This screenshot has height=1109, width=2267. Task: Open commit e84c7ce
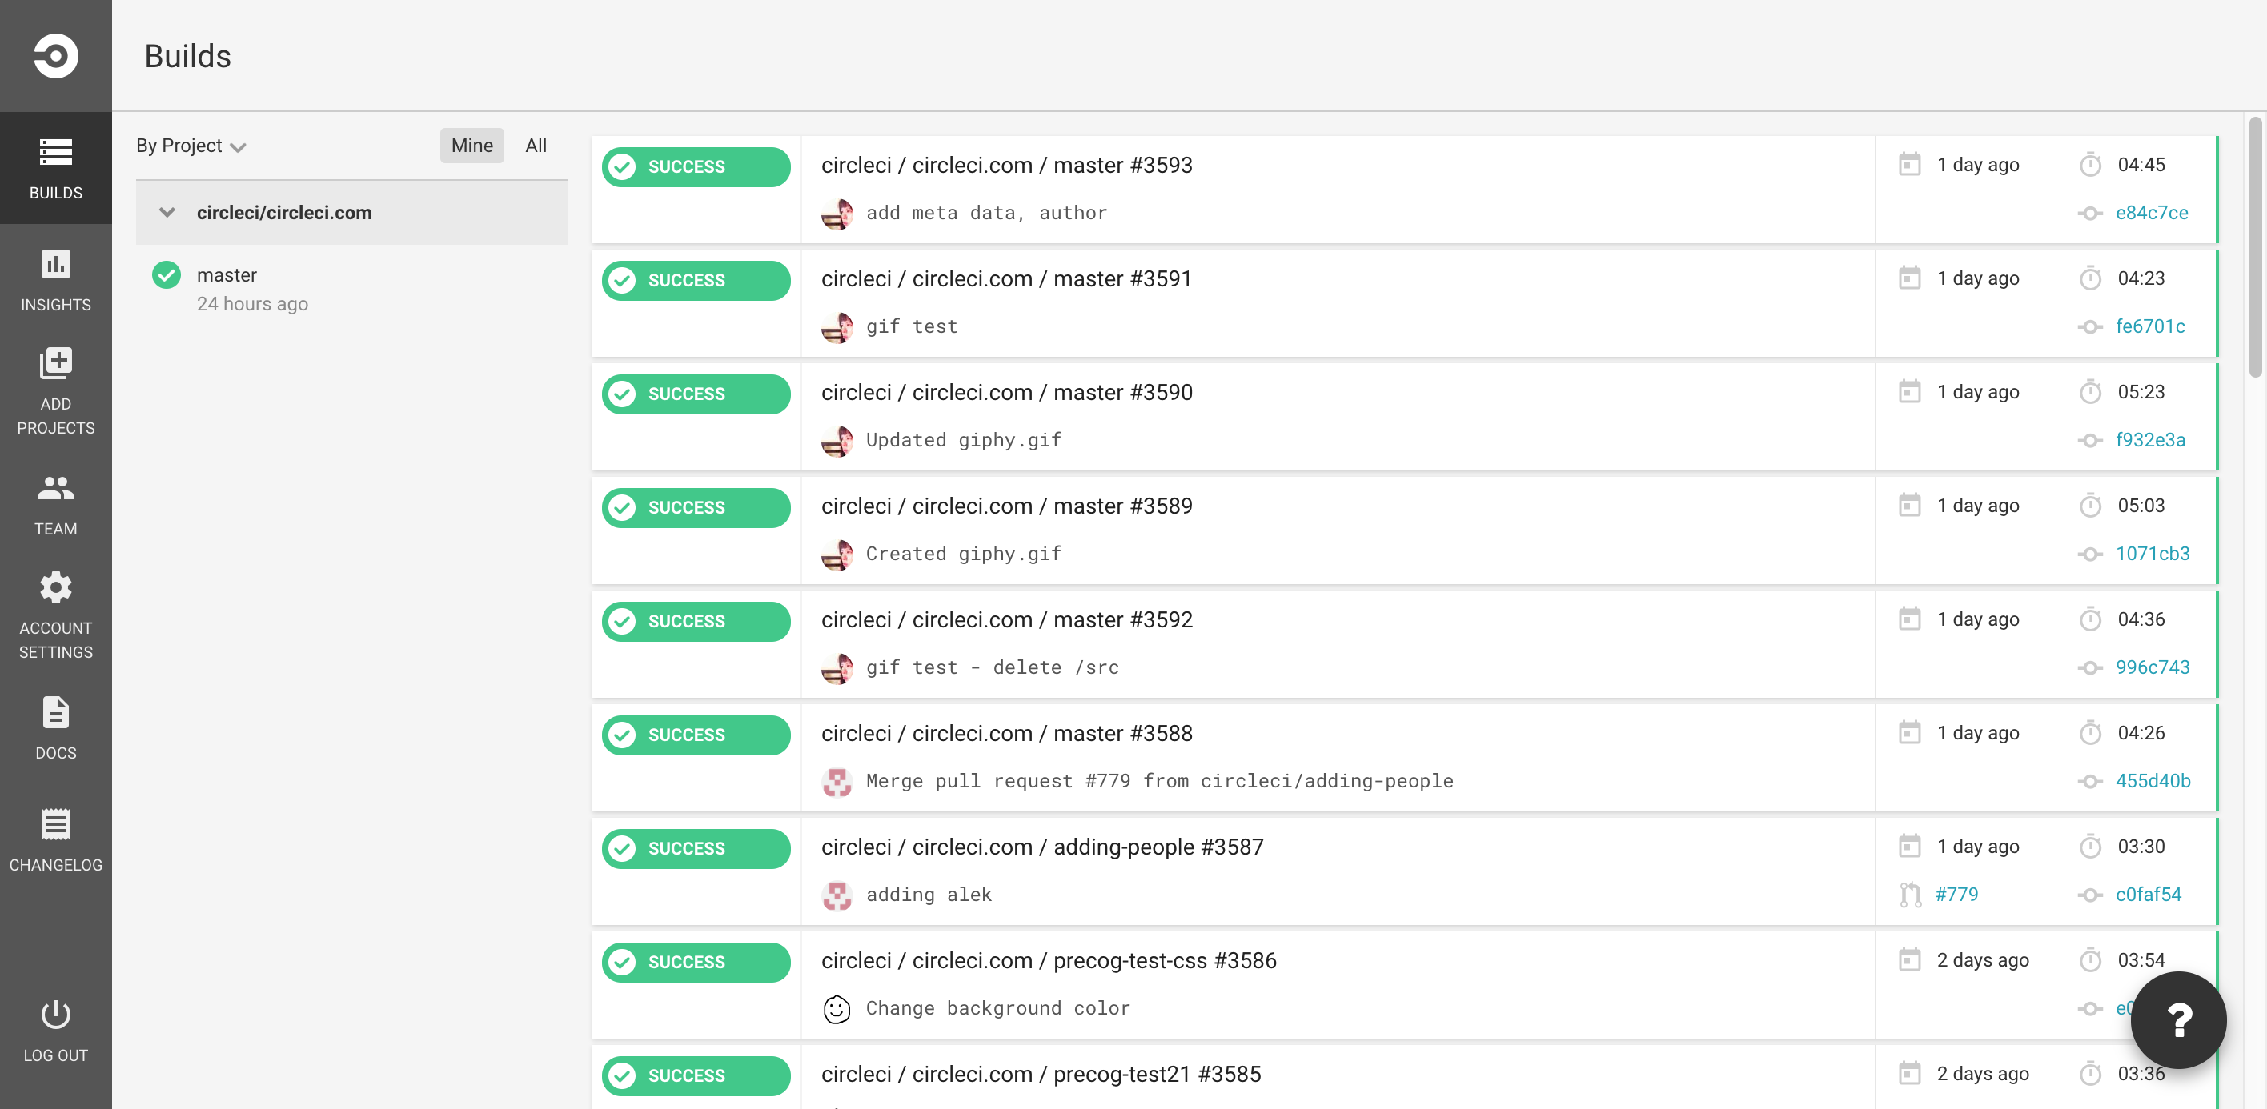tap(2151, 213)
